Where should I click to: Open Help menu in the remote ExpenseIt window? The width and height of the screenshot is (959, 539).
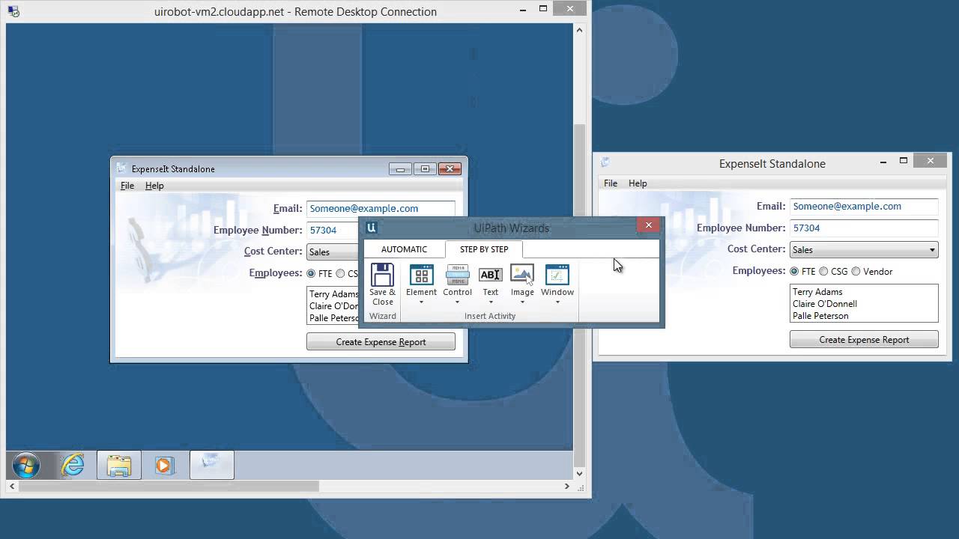coord(154,186)
